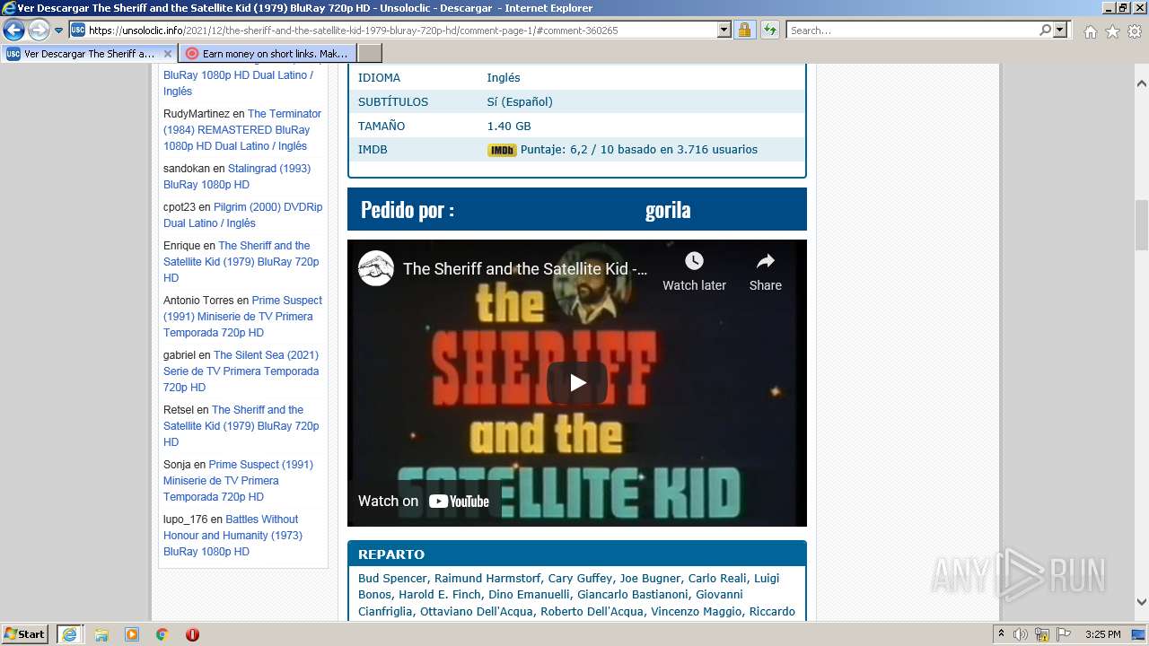Click the Action Center flag icon
Image resolution: width=1149 pixels, height=646 pixels.
[x=1064, y=634]
